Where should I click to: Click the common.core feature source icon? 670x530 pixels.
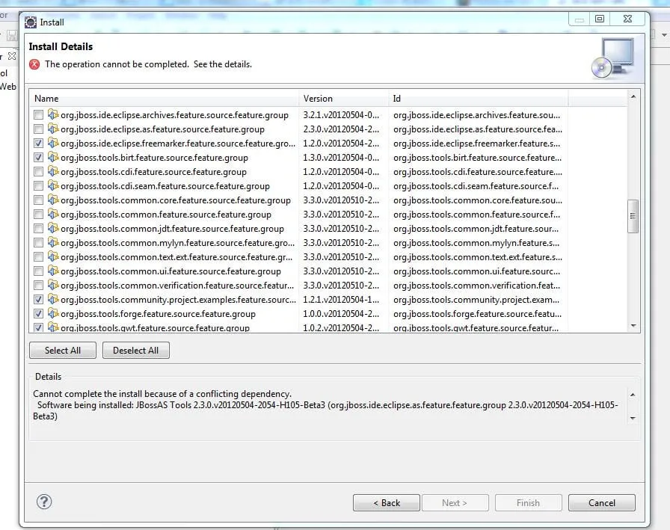53,200
